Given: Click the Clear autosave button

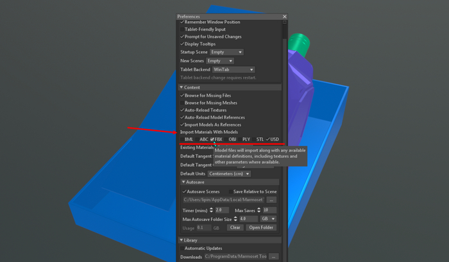Looking at the screenshot, I should (235, 227).
